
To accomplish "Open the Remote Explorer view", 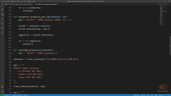I will [x=2, y=23].
